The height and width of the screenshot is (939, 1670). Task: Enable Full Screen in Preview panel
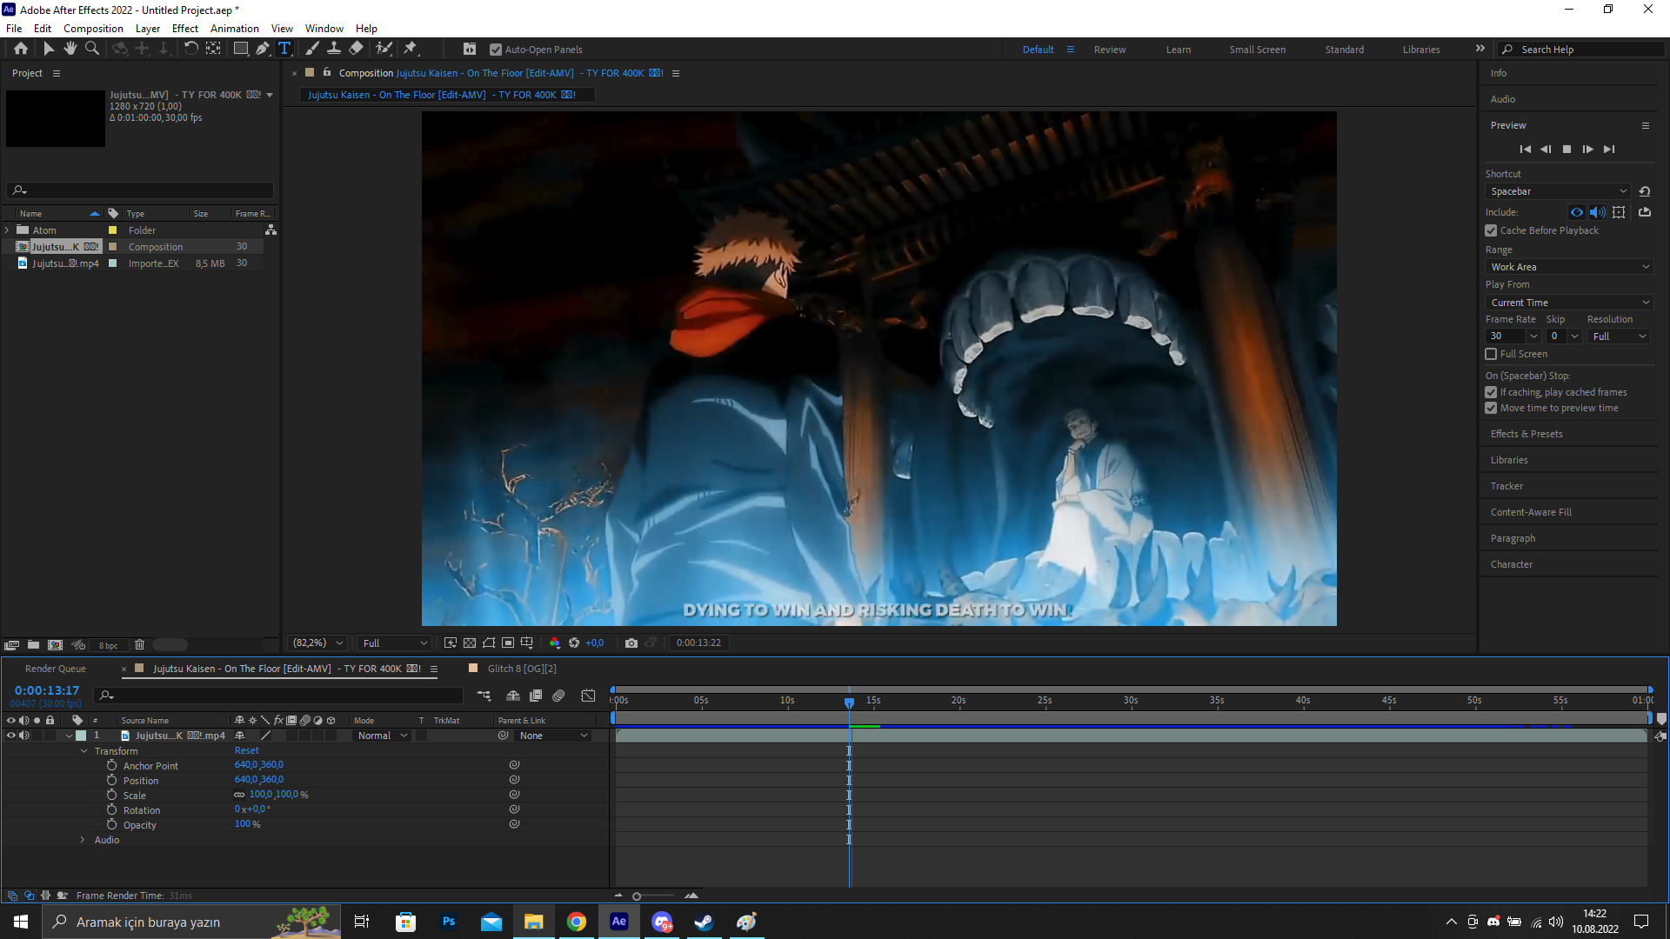pos(1491,354)
